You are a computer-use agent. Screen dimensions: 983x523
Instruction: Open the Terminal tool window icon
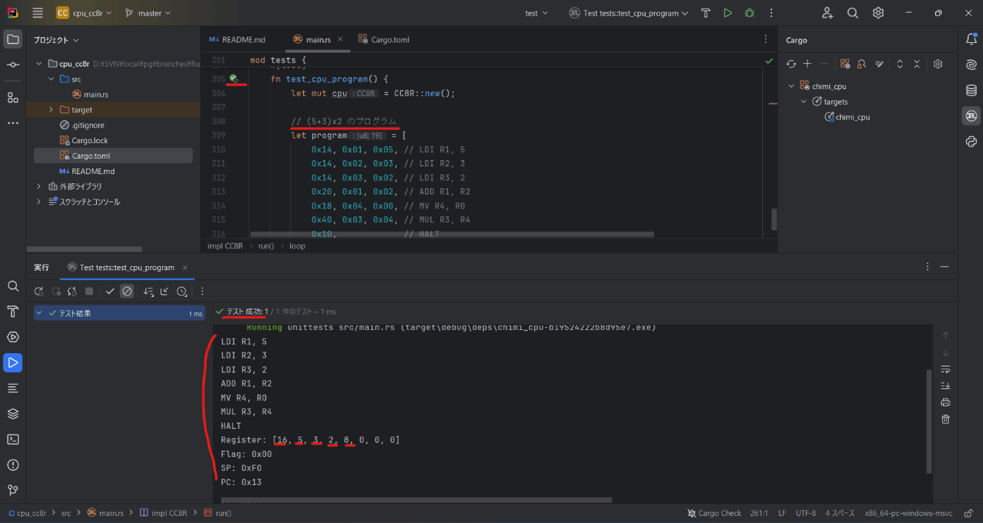click(x=12, y=439)
